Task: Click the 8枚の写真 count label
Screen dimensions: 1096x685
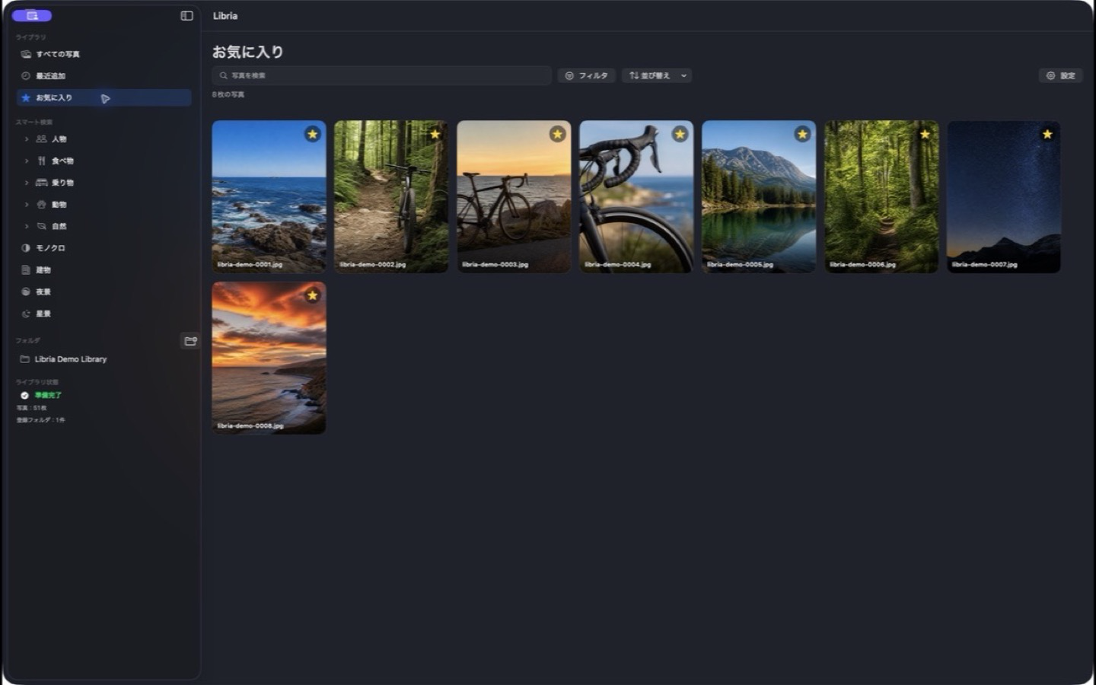Action: pyautogui.click(x=228, y=95)
